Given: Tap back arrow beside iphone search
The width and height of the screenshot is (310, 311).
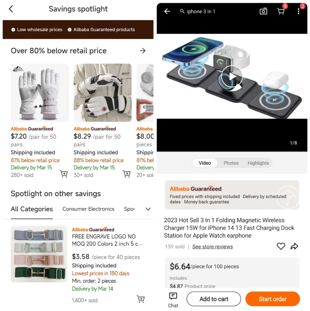Looking at the screenshot, I should [x=167, y=11].
